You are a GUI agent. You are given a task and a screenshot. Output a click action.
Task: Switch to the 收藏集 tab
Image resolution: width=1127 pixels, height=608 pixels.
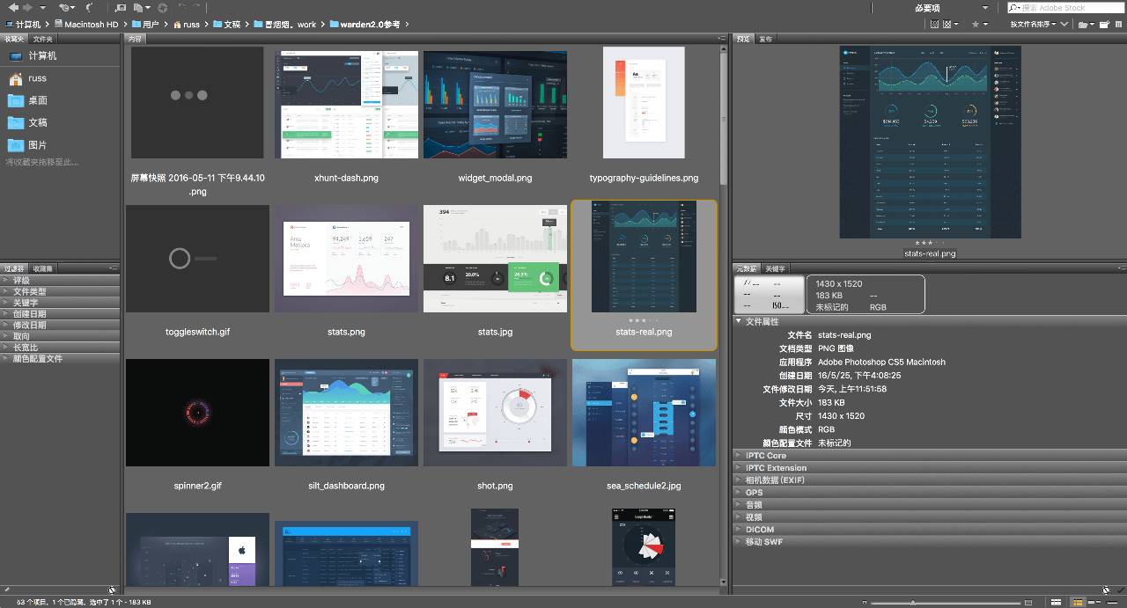(x=43, y=268)
